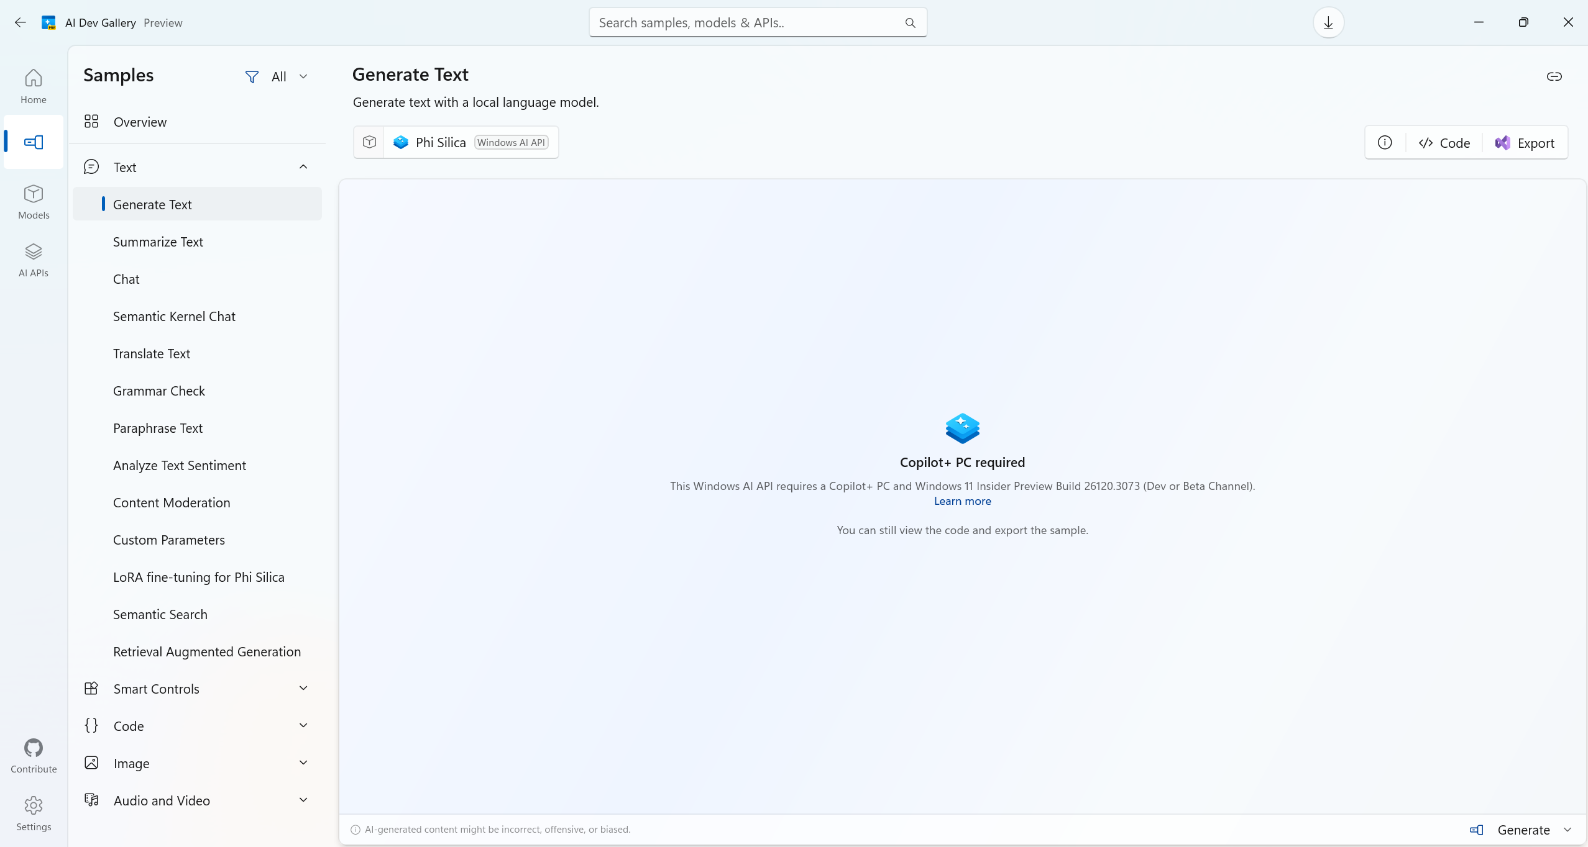The height and width of the screenshot is (847, 1588).
Task: Follow the Learn more link
Action: 962,501
